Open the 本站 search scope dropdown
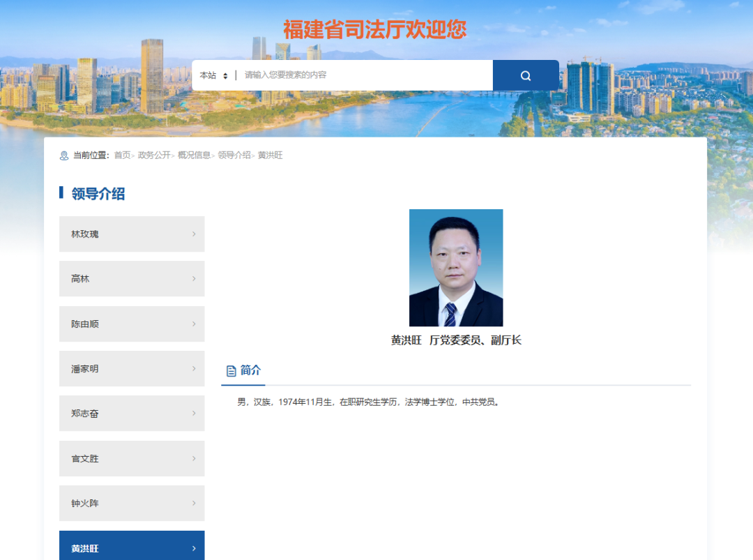The width and height of the screenshot is (753, 560). click(214, 75)
